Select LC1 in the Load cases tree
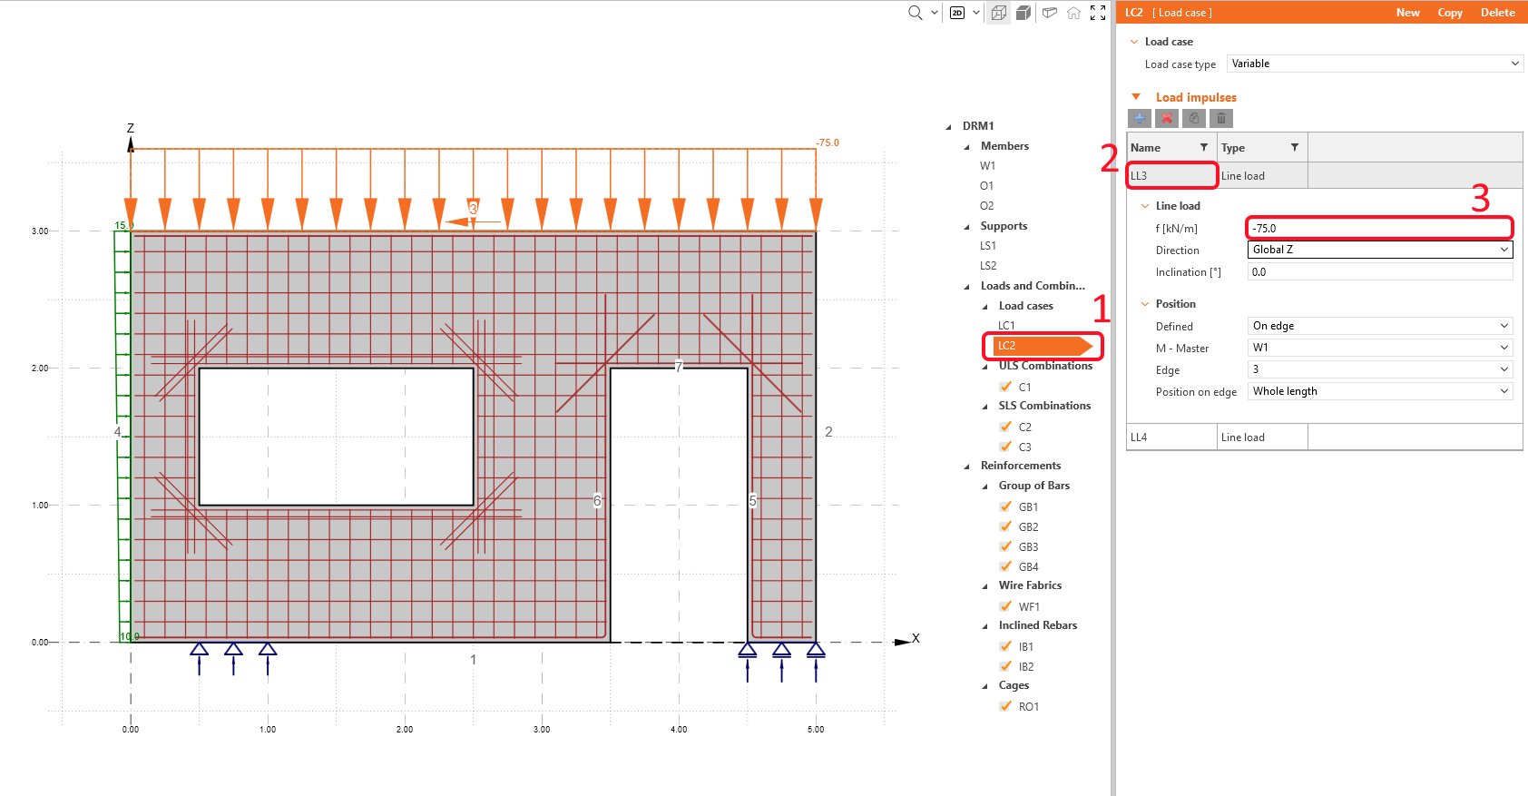 (1006, 326)
